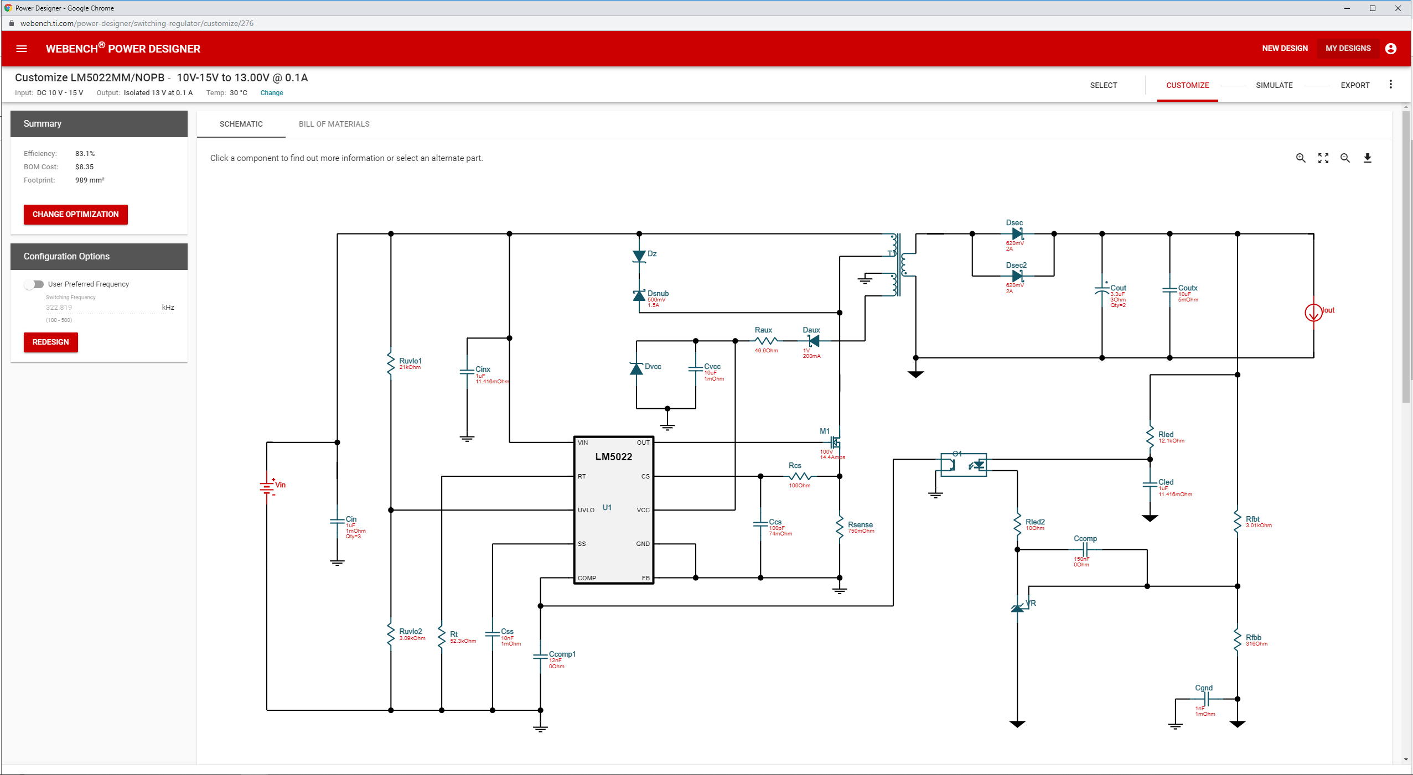Select the Rled resistor
Image resolution: width=1413 pixels, height=775 pixels.
[1150, 436]
